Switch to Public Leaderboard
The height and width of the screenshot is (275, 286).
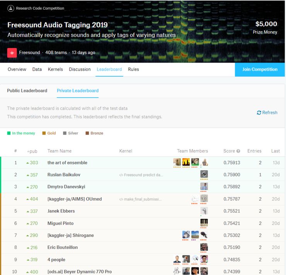point(27,91)
